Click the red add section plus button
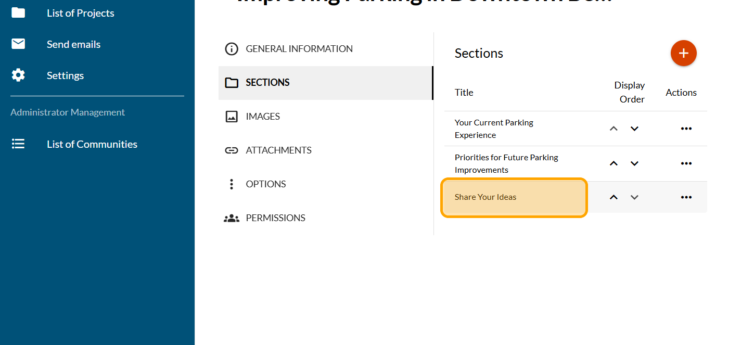Viewport: 741px width, 345px height. click(x=683, y=53)
